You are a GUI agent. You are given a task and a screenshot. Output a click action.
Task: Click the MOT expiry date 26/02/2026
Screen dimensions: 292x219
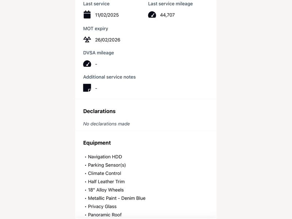click(x=108, y=40)
